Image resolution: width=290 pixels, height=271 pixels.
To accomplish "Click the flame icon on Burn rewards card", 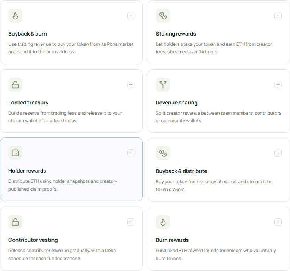I will 163,222.
